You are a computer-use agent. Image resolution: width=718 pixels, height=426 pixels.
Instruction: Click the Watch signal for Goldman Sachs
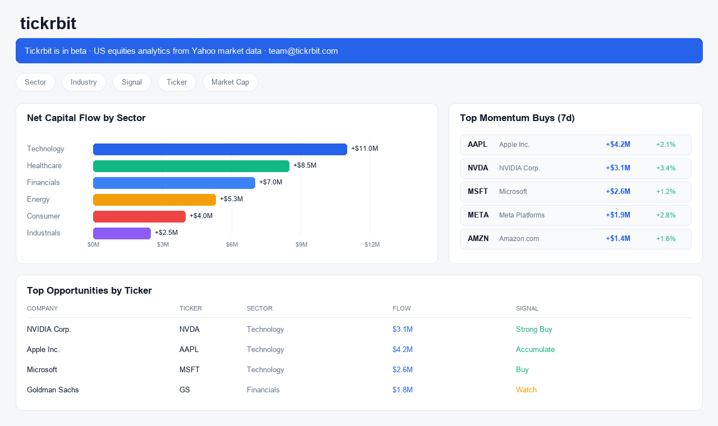click(526, 390)
